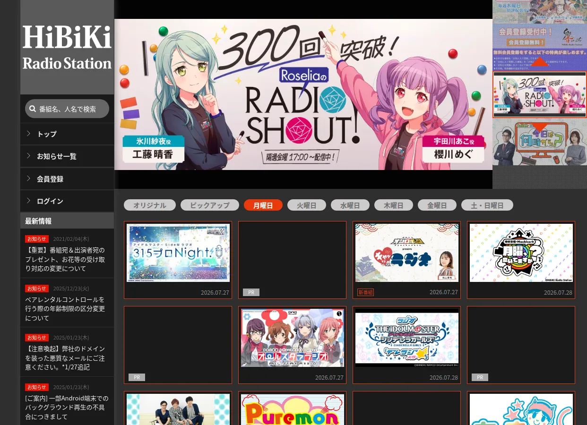Click the magnifier search icon
587x425 pixels.
(33, 109)
